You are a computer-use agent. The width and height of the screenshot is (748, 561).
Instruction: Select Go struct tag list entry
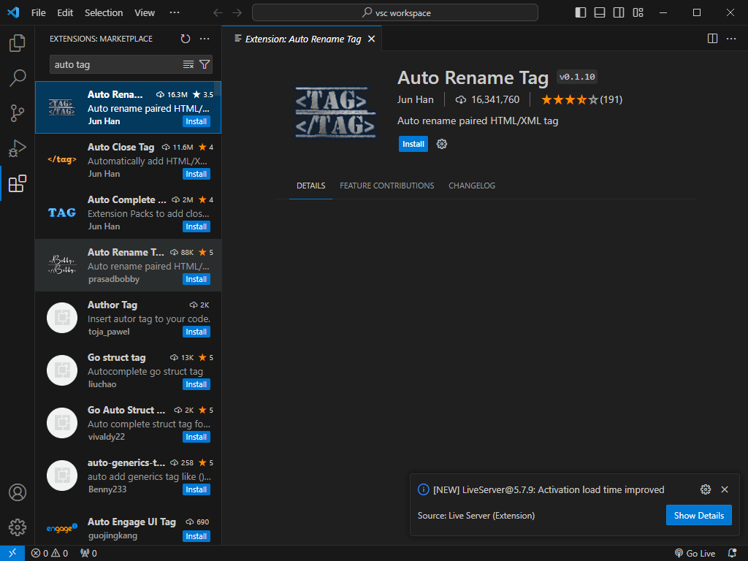pos(128,370)
